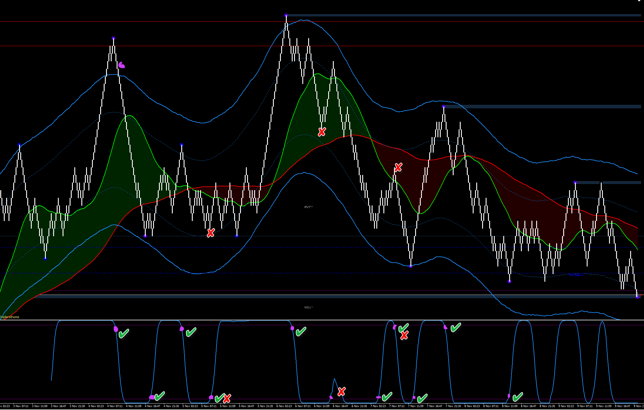Click the D1 Sup C level label
Viewport: 644px width, 410px height.
click(576, 275)
